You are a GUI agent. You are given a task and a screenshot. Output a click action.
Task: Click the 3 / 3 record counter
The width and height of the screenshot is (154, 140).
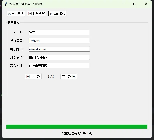[51, 77]
